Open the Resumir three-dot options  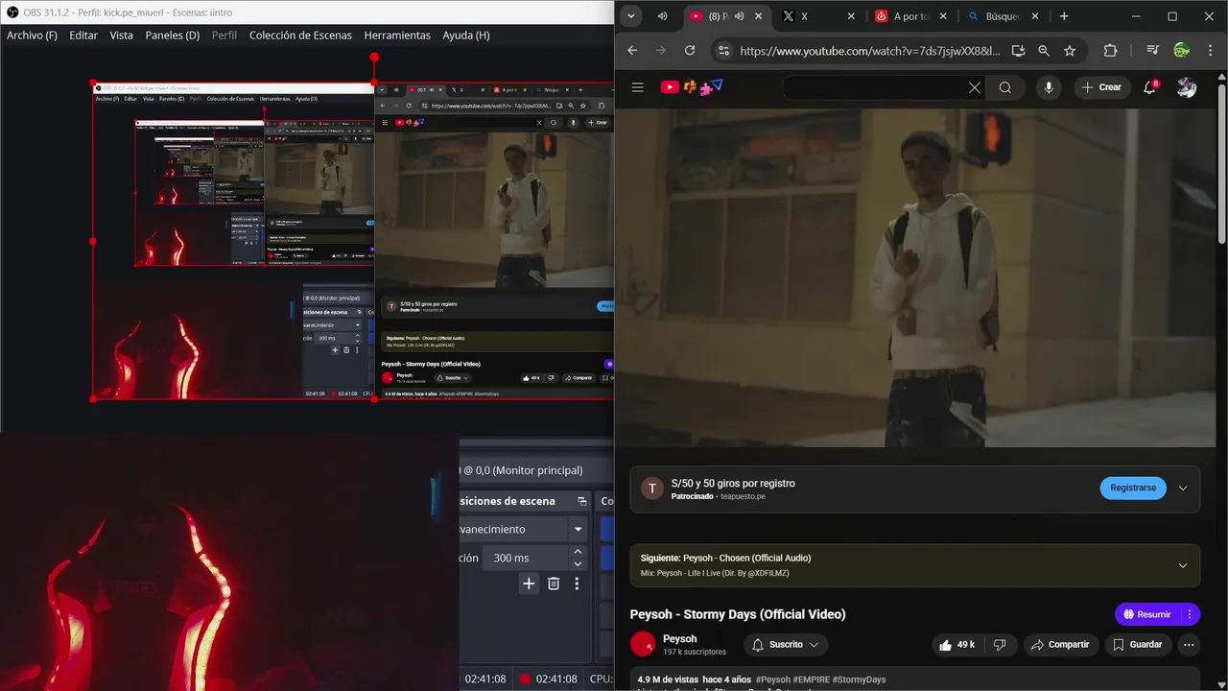[1190, 614]
